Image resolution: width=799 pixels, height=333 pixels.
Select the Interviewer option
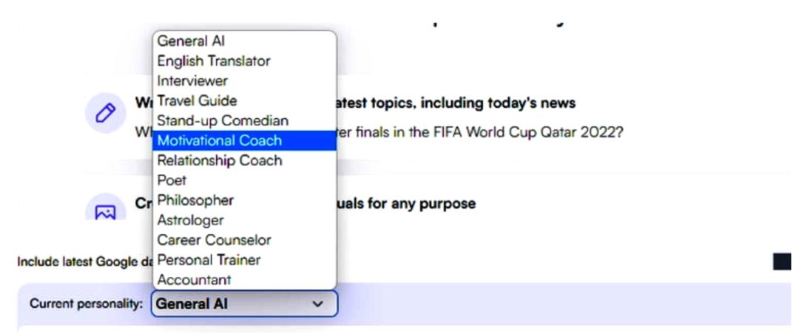192,81
